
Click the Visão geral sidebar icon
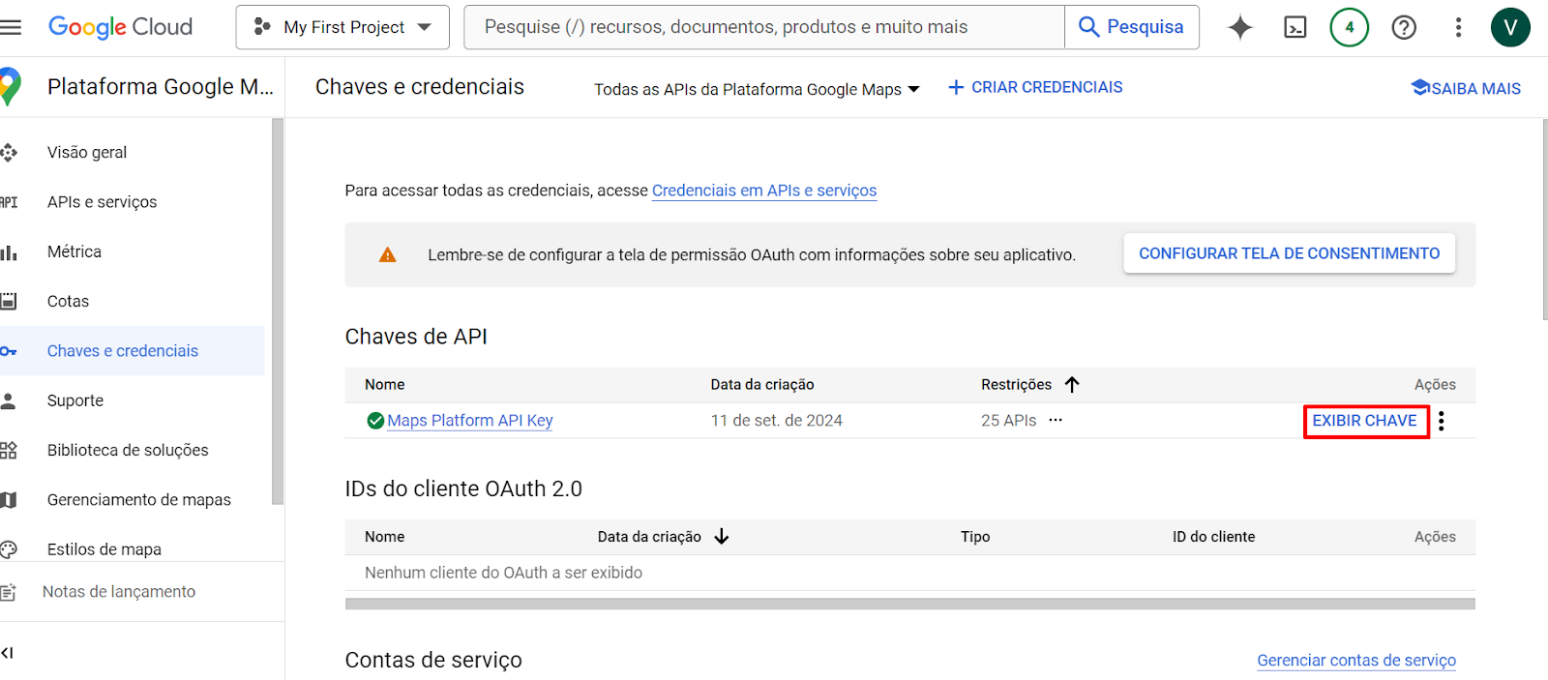point(9,152)
